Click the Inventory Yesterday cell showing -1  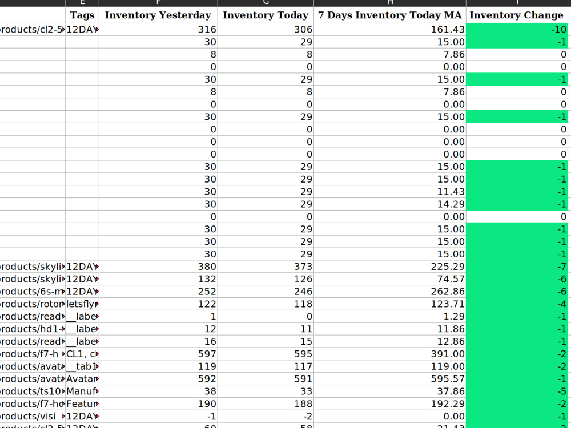(x=158, y=417)
